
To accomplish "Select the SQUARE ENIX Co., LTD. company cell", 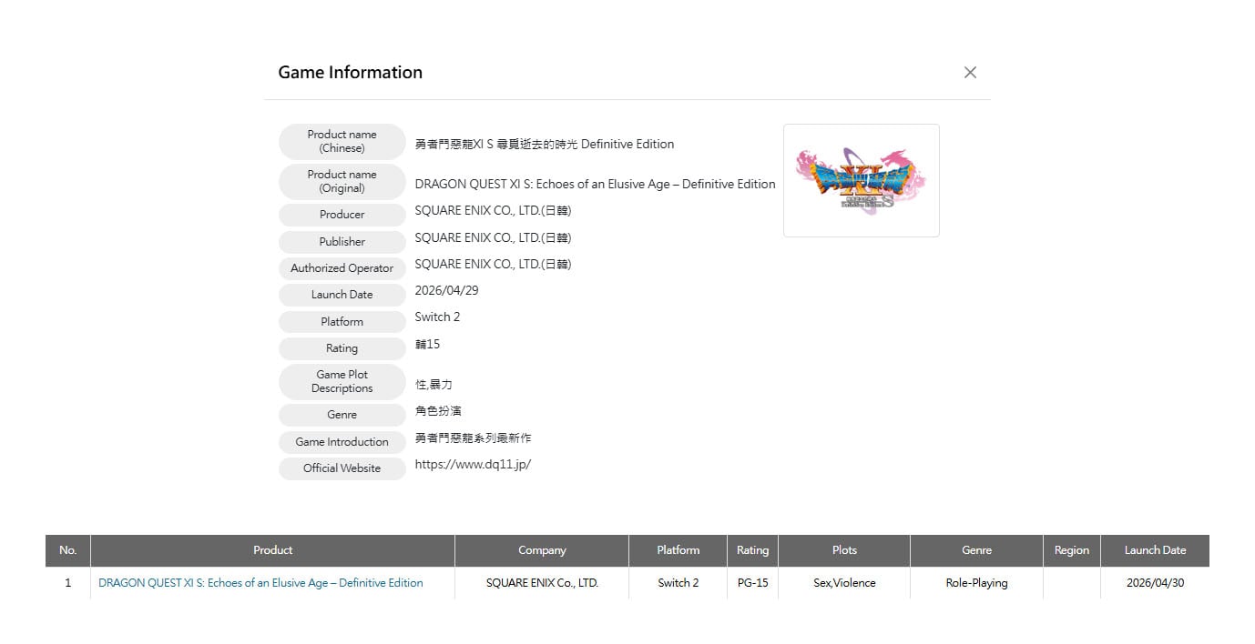I will 541,582.
